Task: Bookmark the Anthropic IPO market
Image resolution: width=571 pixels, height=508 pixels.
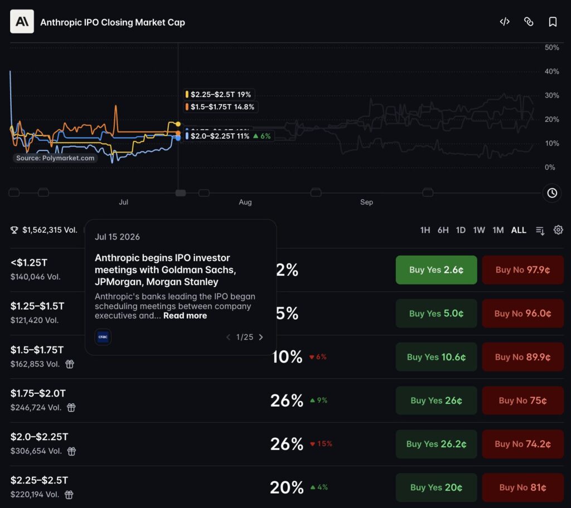Action: click(553, 22)
